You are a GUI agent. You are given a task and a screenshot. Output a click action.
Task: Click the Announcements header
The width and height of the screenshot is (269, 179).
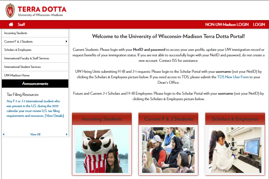pyautogui.click(x=35, y=84)
